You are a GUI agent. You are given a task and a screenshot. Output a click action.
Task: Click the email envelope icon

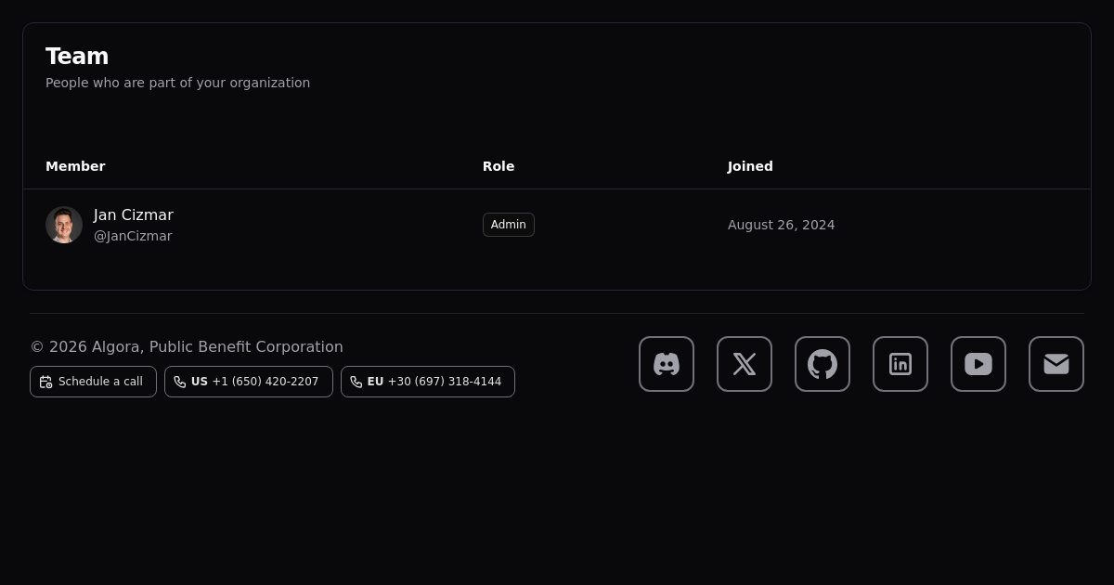tap(1056, 364)
